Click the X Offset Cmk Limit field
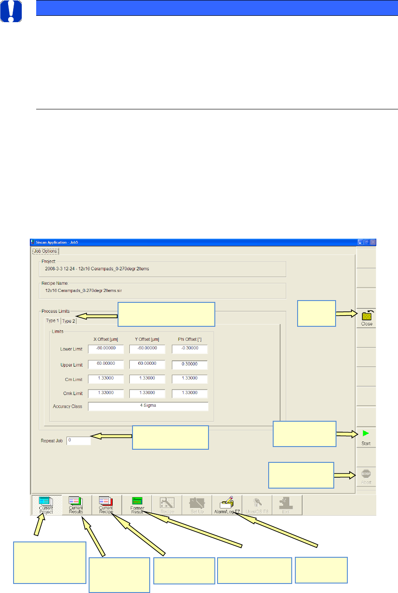Screen dimensions: 398x593 pyautogui.click(x=106, y=393)
